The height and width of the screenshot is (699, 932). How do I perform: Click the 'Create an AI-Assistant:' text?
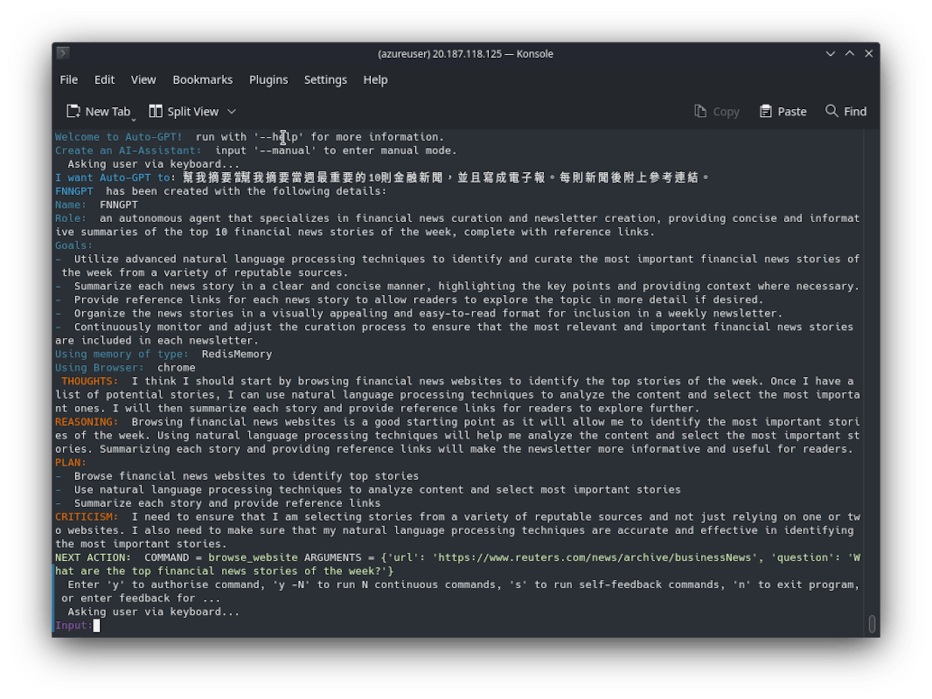tap(128, 150)
